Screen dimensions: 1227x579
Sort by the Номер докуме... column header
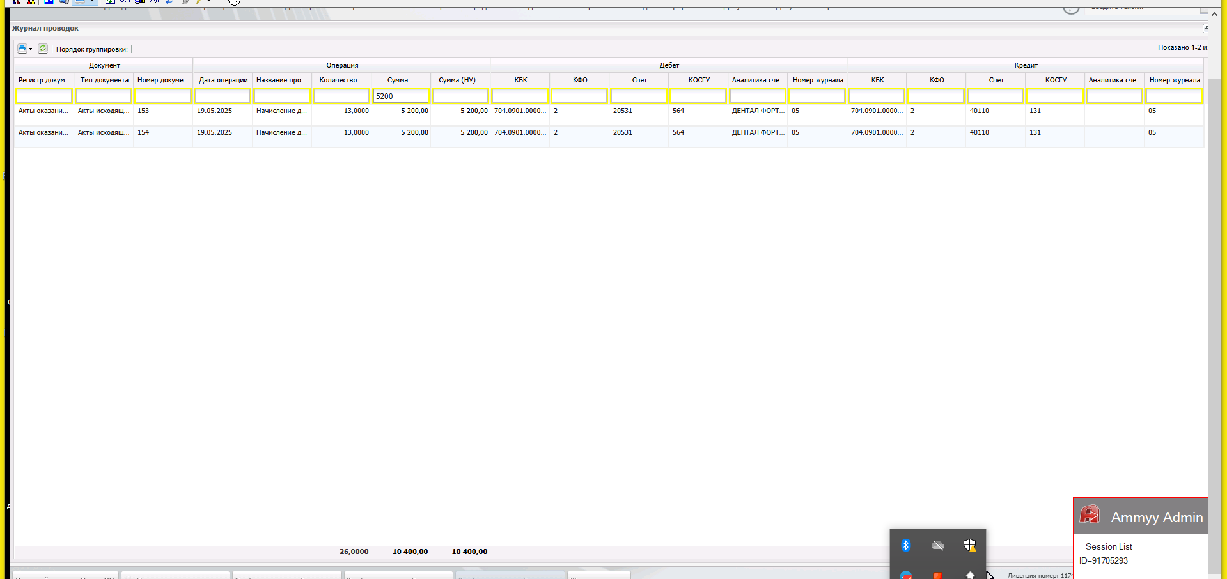click(163, 80)
